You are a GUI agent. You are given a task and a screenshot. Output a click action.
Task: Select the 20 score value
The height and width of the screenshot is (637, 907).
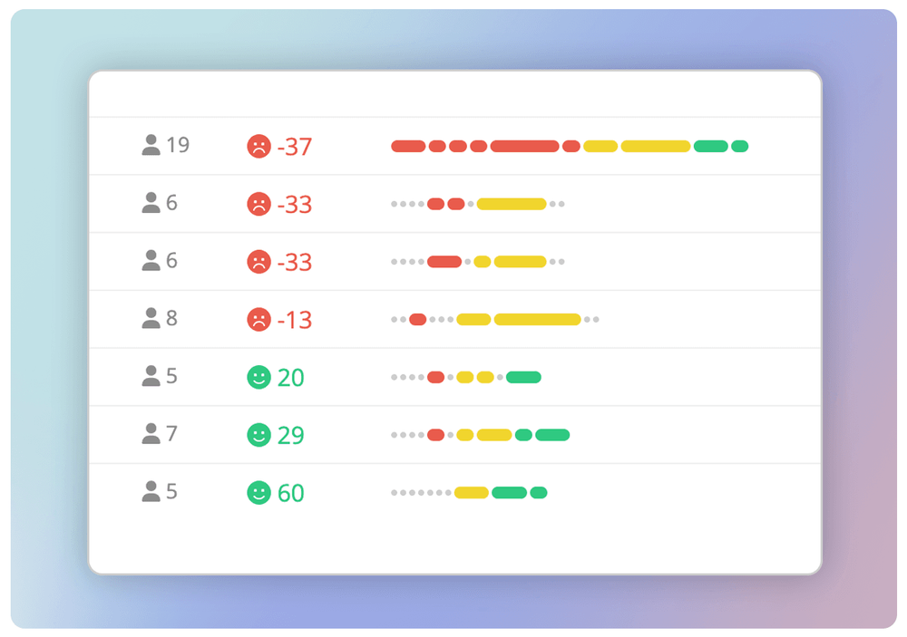click(x=291, y=378)
